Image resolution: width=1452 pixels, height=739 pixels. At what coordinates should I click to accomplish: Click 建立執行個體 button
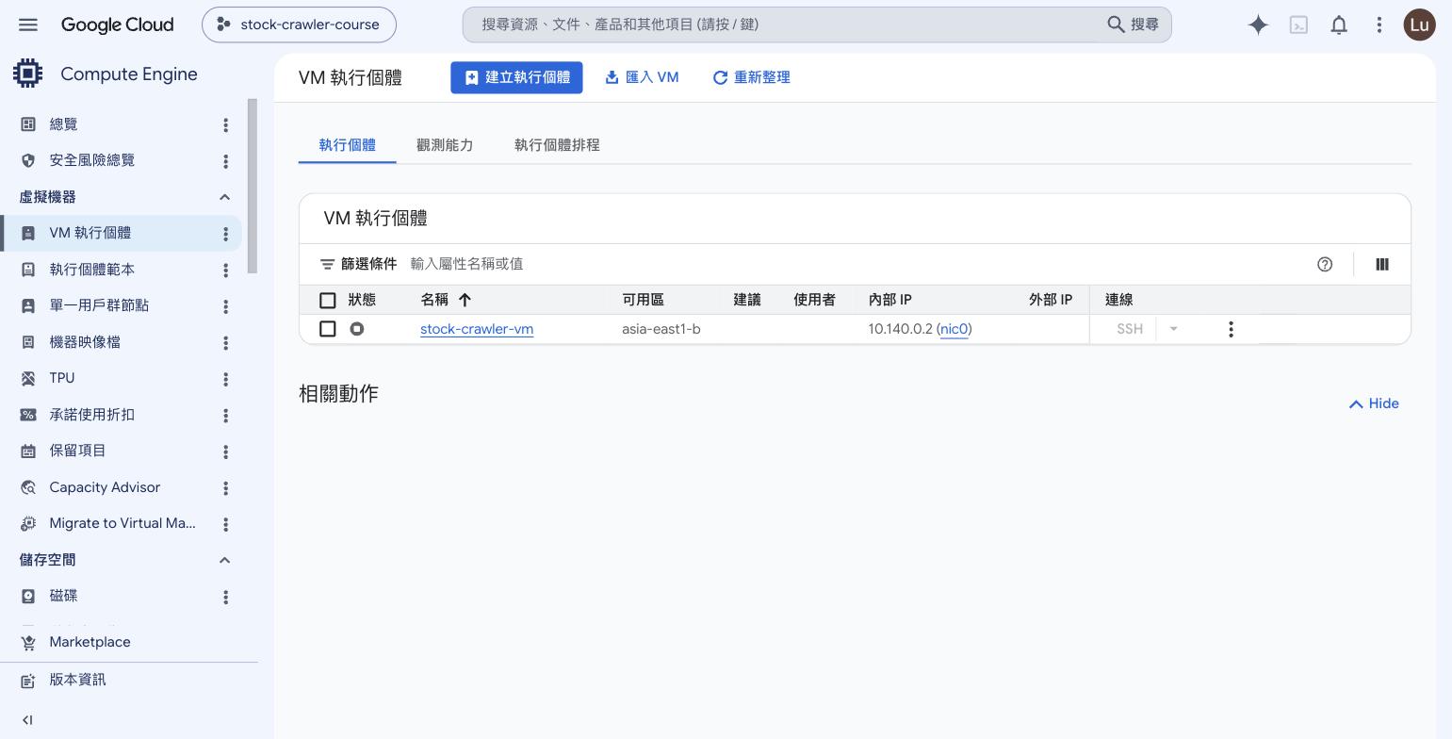(516, 77)
